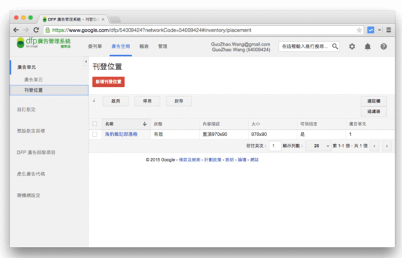The height and width of the screenshot is (258, 402).
Task: Click the blue extension icon in toolbar
Action: click(371, 30)
